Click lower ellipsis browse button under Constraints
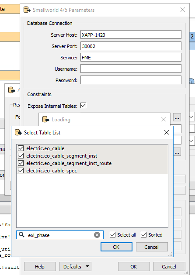The image size is (195, 275). pos(177,152)
